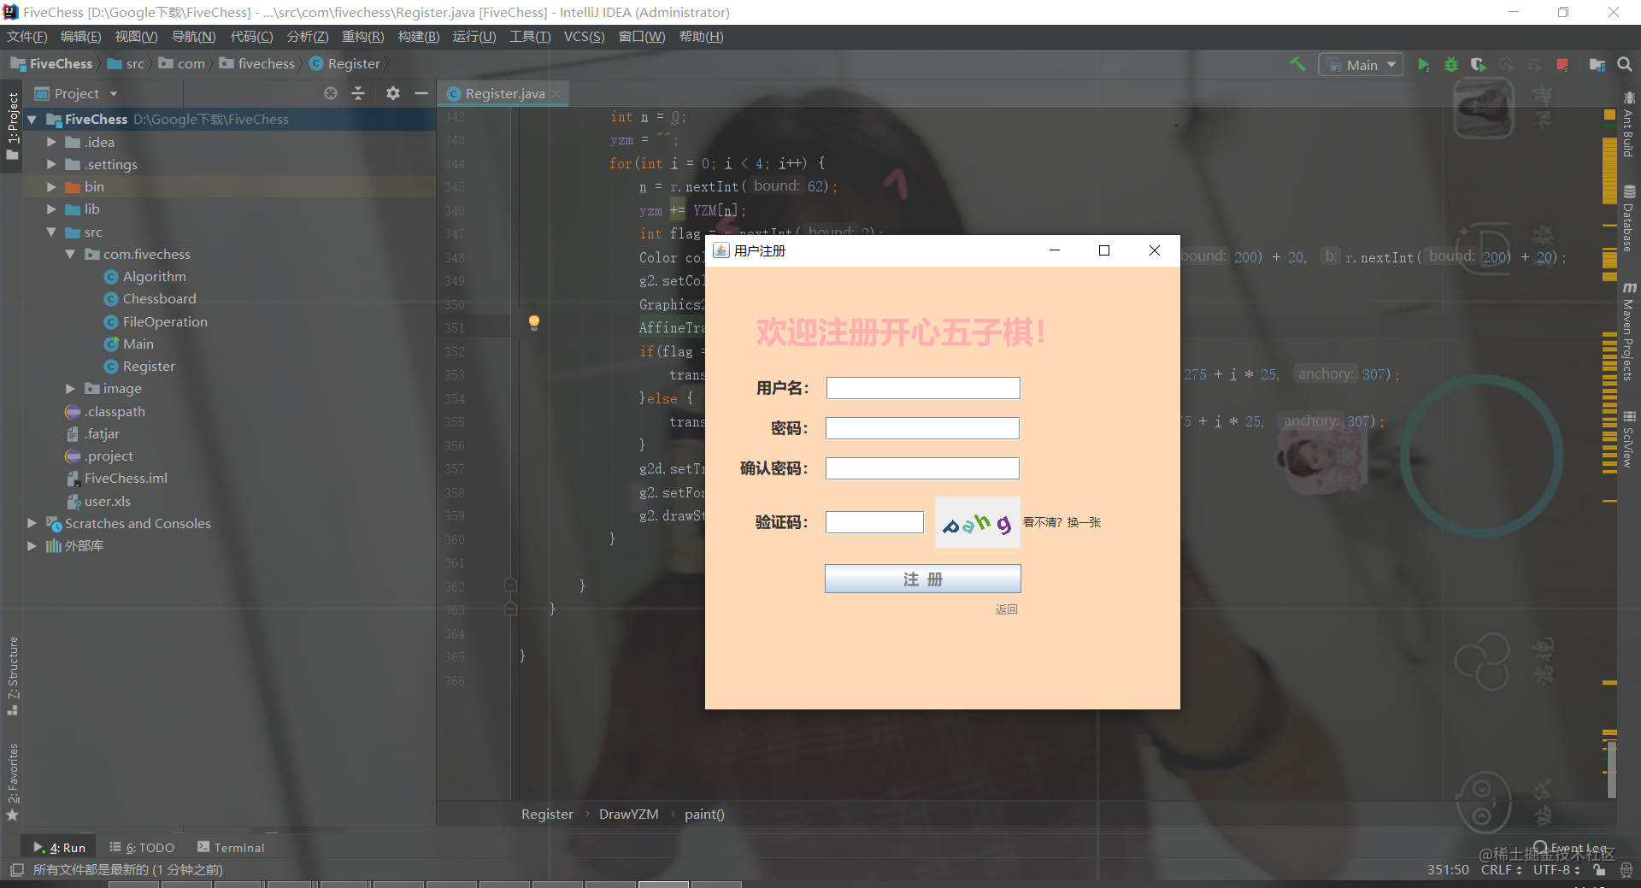
Task: Click the 返回 link
Action: [x=1006, y=609]
